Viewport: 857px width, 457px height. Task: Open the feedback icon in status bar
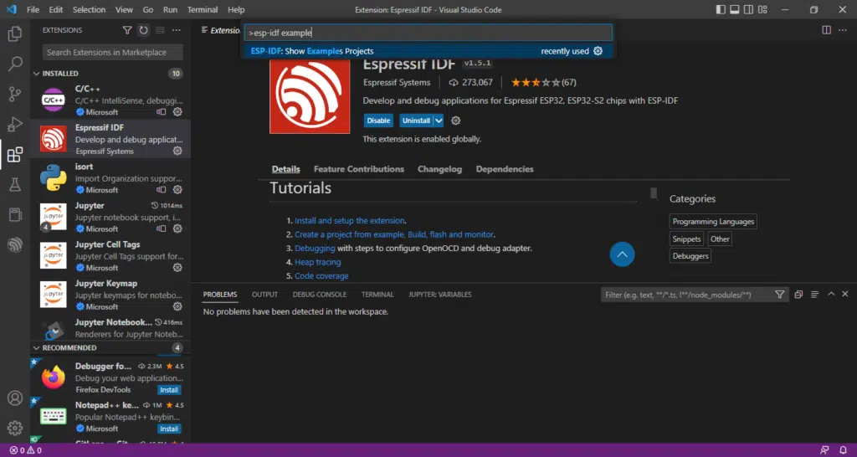click(x=824, y=450)
